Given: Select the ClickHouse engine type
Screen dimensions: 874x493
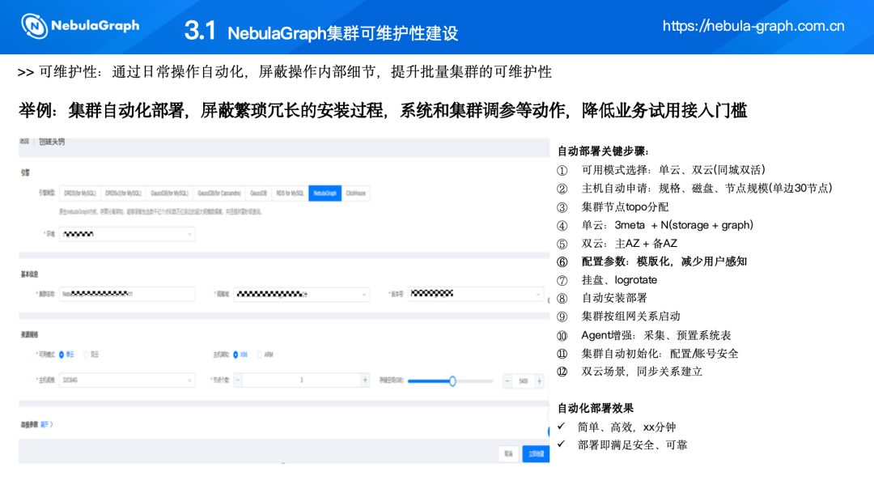Looking at the screenshot, I should [355, 193].
